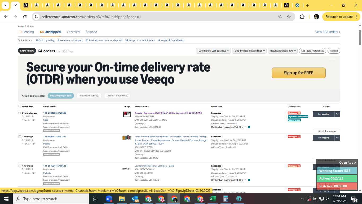This screenshot has width=362, height=204.
Task: Apply the 39 Verge of Late Shipment filter
Action: pos(140,40)
